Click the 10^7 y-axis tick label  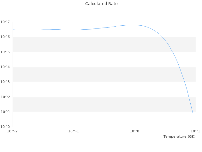5,22
